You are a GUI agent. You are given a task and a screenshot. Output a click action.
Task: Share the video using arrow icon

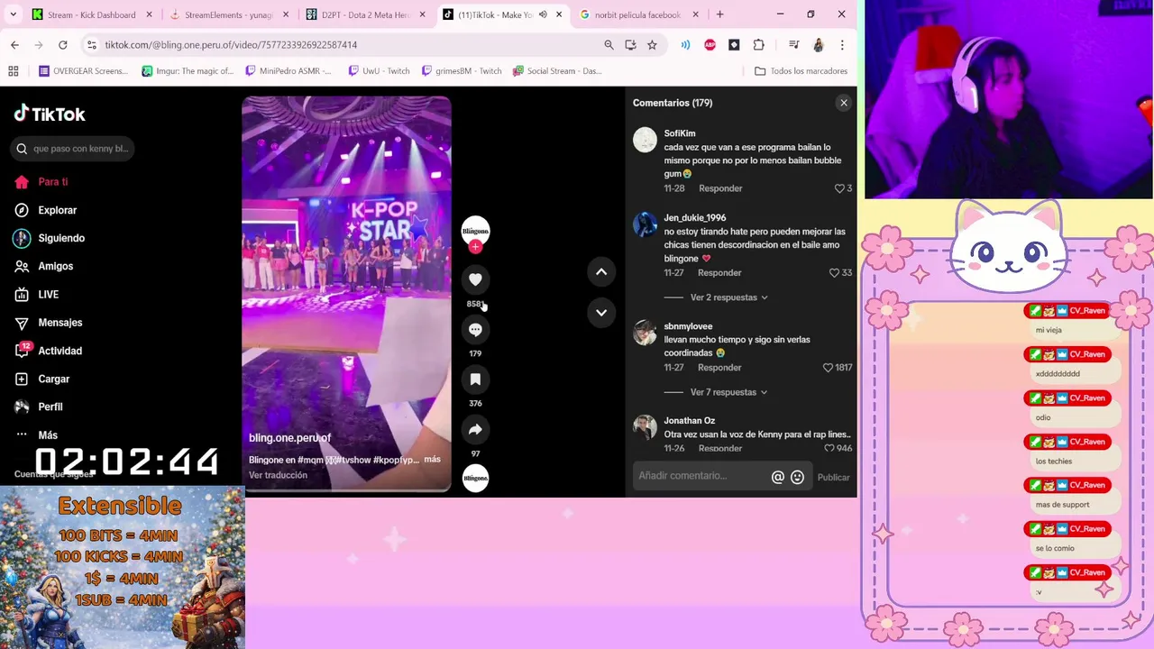click(475, 430)
